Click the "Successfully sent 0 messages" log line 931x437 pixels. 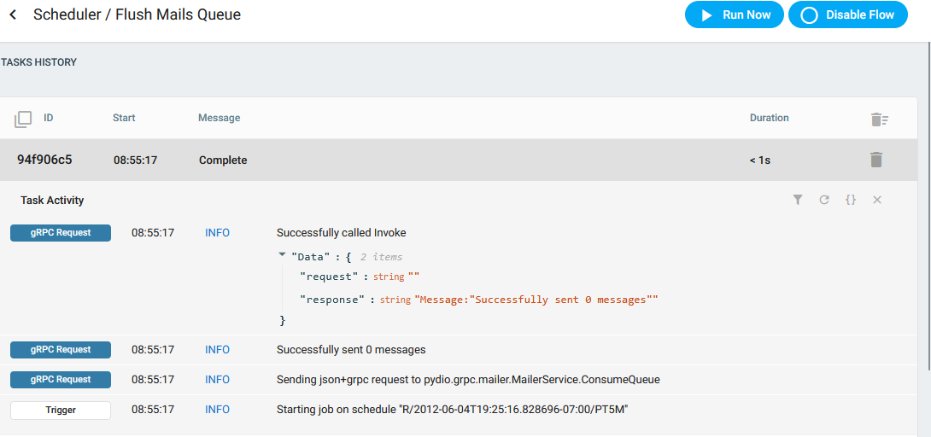point(351,350)
